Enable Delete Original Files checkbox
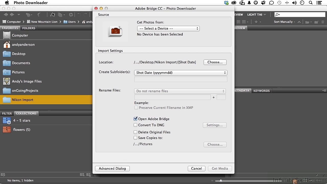 pyautogui.click(x=135, y=132)
